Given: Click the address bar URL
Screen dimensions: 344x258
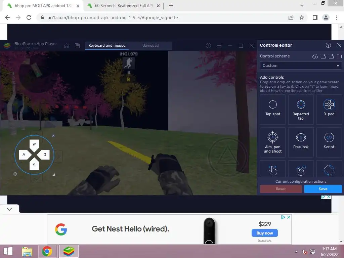Looking at the screenshot, I should click(x=113, y=17).
